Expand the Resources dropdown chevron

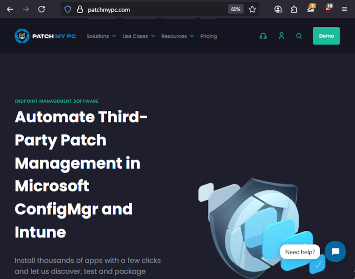[x=192, y=36]
